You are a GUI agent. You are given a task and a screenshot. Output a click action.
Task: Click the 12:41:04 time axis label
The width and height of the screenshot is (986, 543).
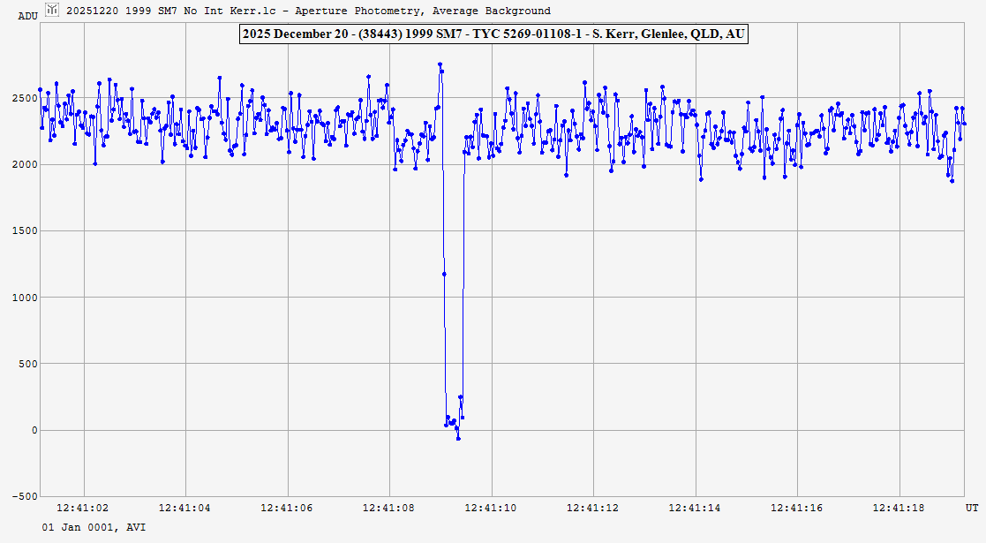(185, 508)
